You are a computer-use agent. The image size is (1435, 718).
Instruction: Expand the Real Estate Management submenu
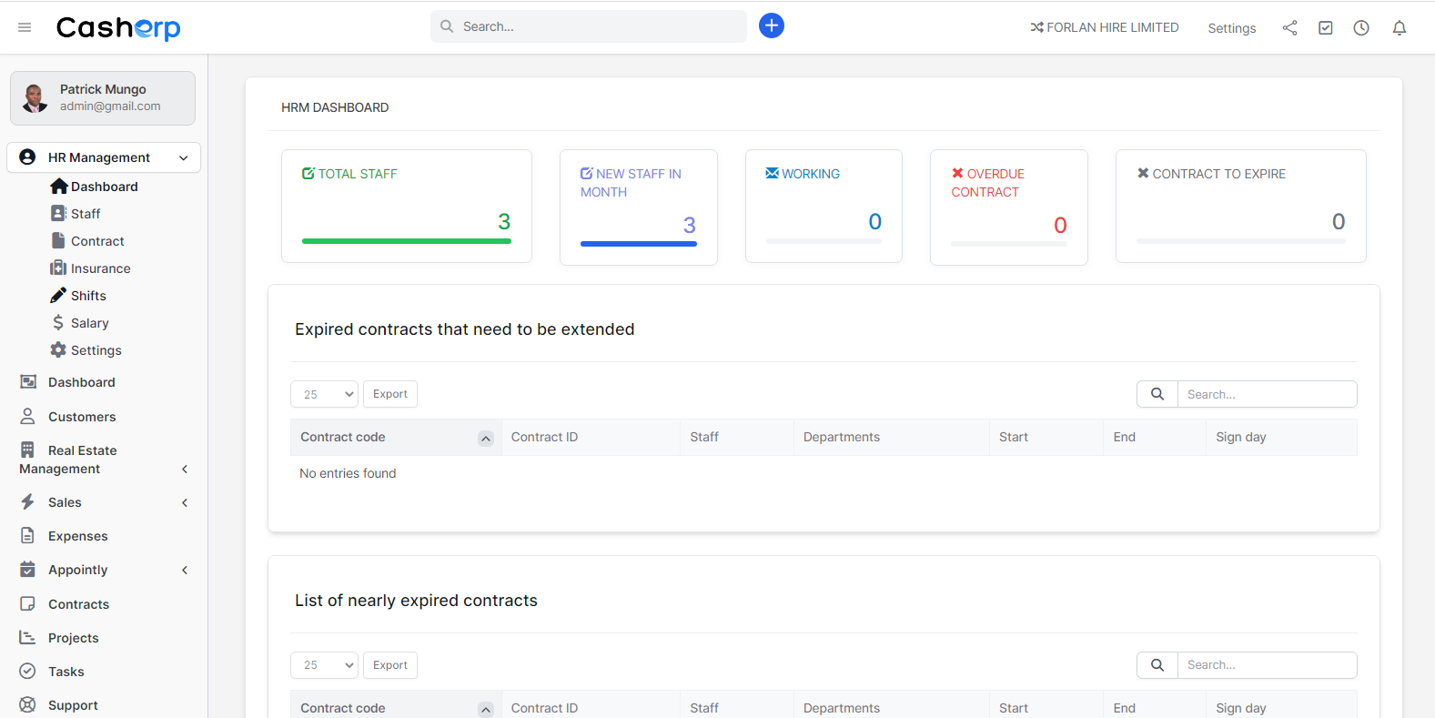click(x=185, y=469)
